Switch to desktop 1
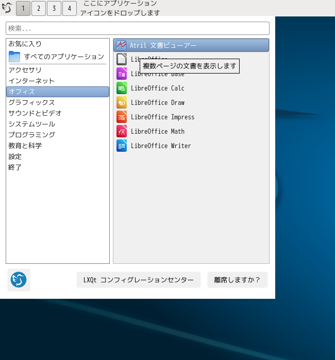The image size is (335, 360). pyautogui.click(x=23, y=8)
